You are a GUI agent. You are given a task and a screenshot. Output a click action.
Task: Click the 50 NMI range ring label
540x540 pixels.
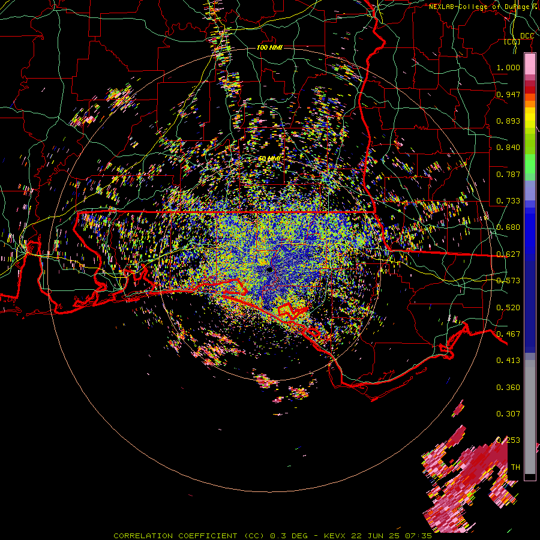(x=269, y=158)
